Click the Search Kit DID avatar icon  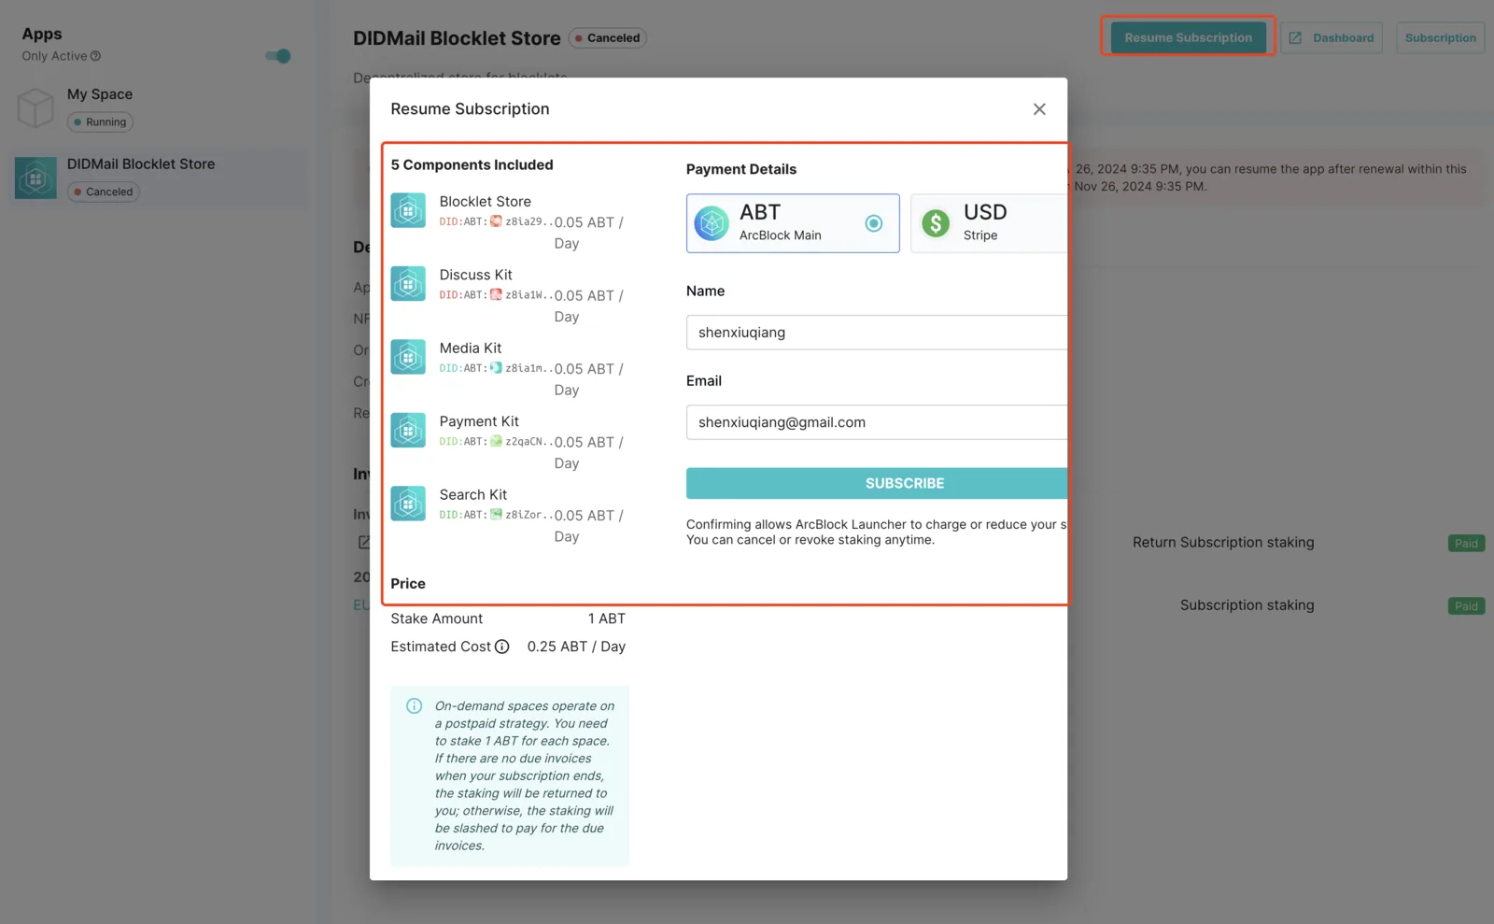[x=497, y=514]
